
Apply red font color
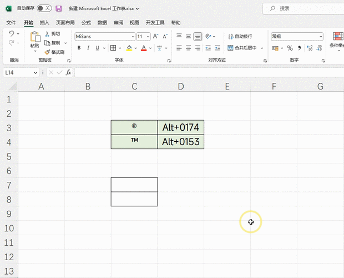point(144,48)
